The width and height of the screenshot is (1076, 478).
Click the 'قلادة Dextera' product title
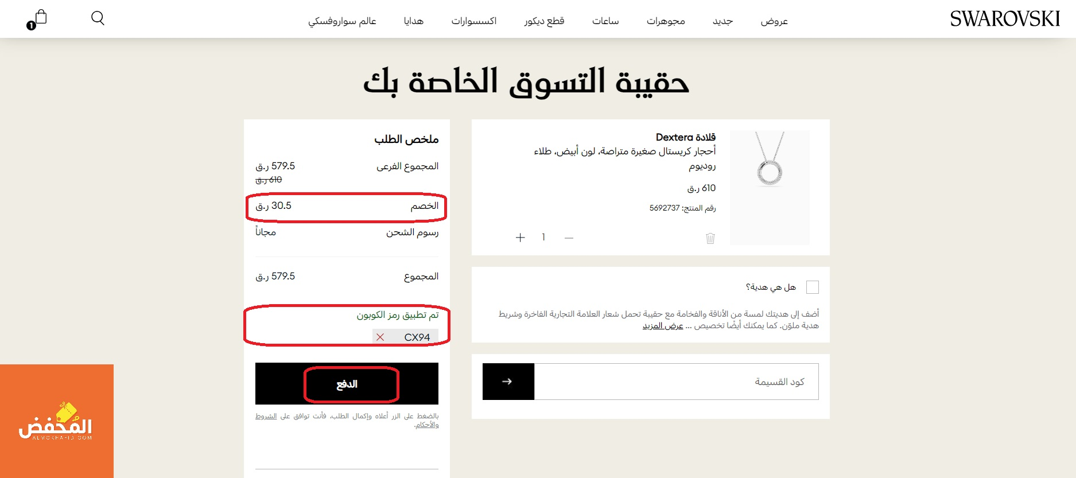click(685, 137)
